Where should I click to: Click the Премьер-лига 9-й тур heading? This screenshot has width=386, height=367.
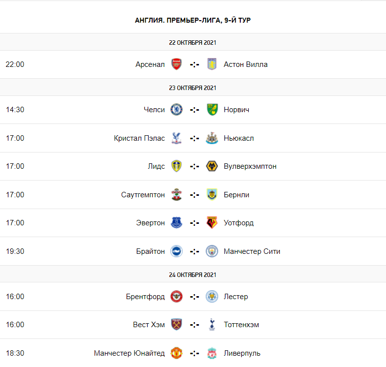[x=193, y=20]
